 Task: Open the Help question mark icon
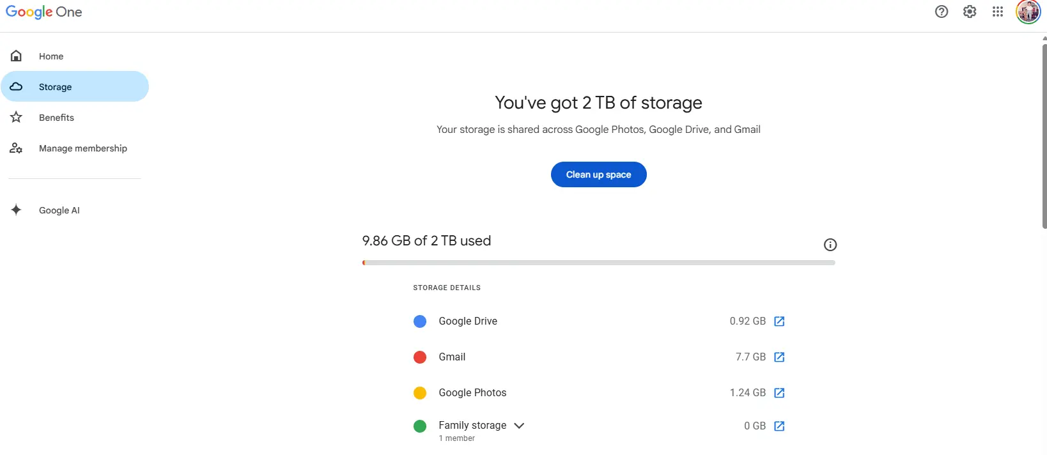[x=942, y=12]
